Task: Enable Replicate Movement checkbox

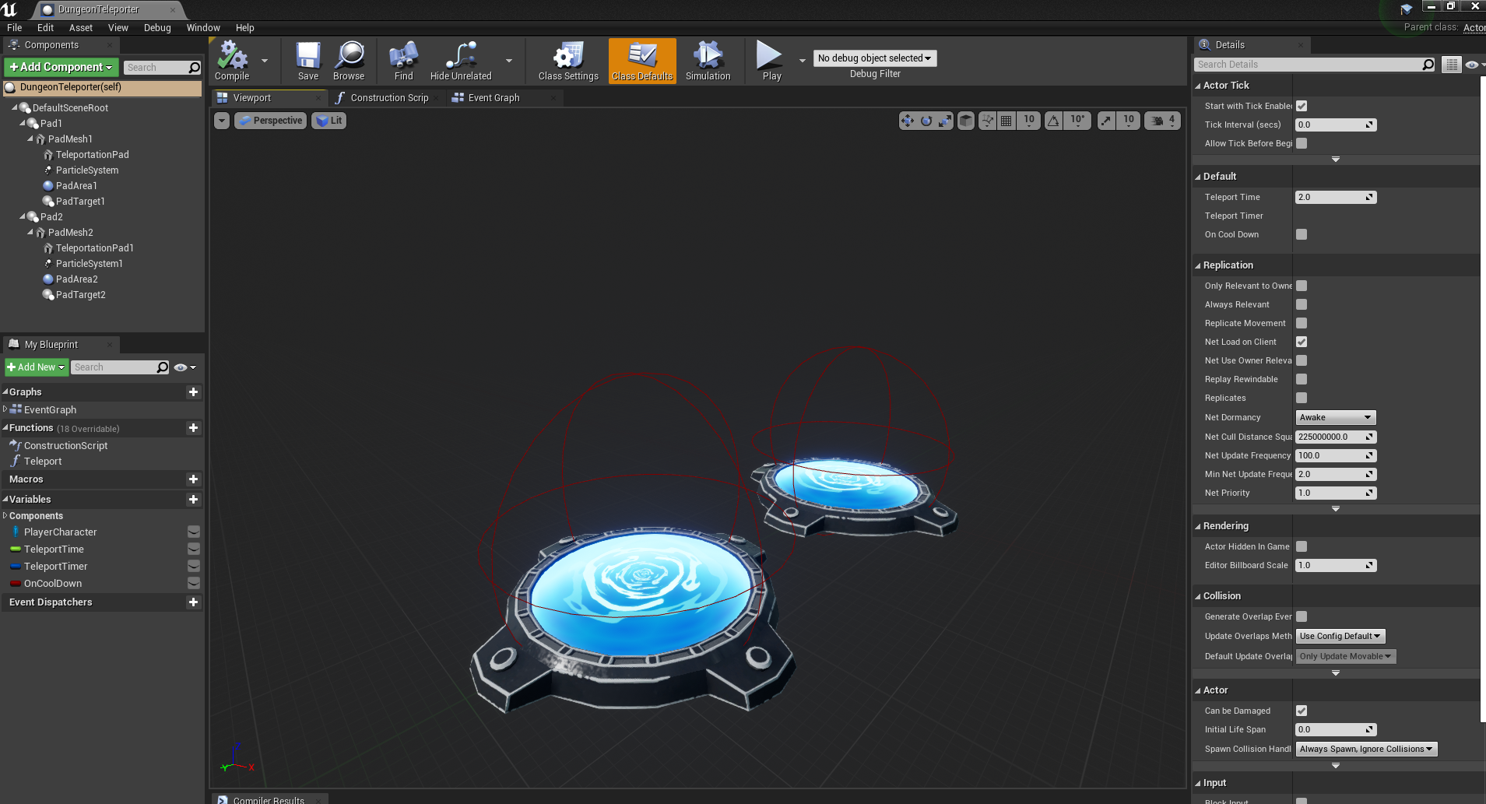Action: click(x=1302, y=323)
